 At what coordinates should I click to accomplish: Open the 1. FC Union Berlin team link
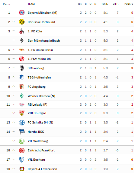tap(40, 50)
